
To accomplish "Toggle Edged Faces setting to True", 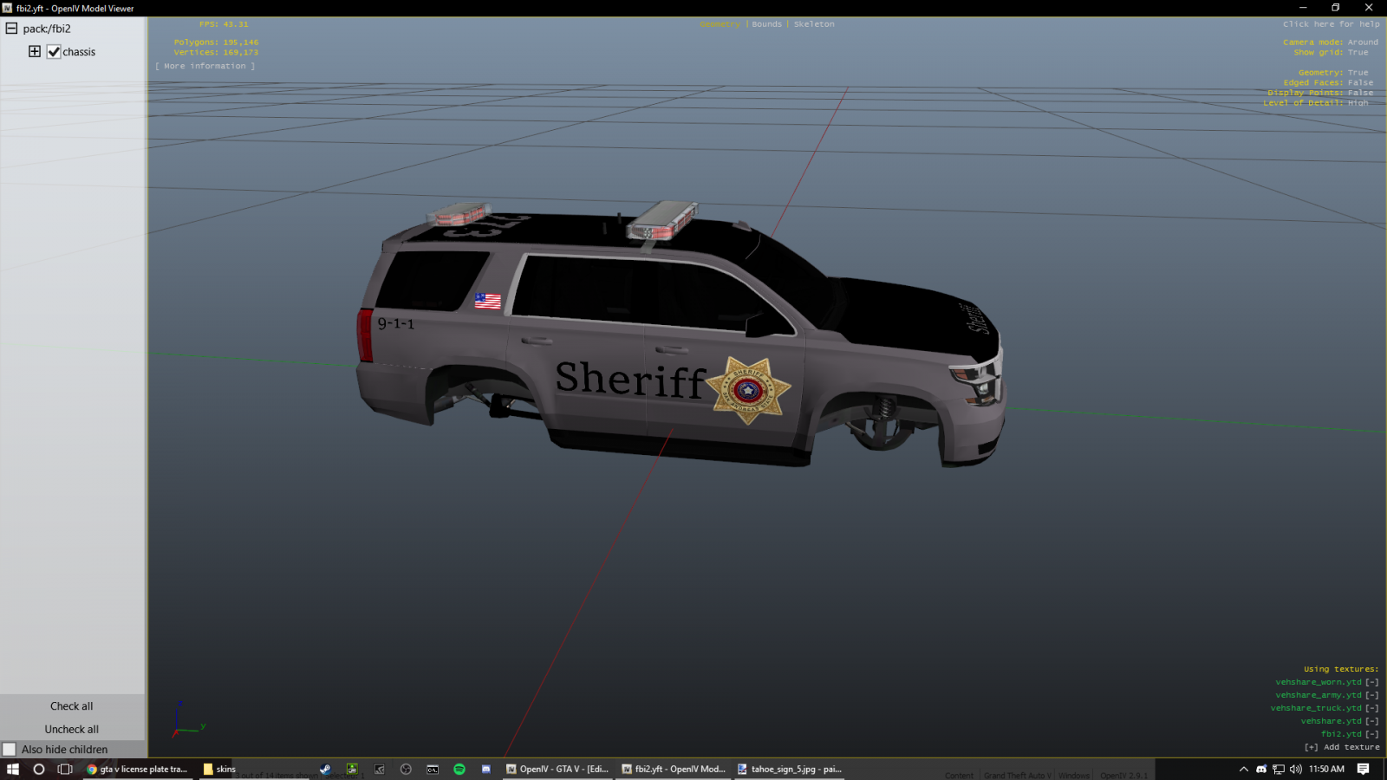I will (x=1359, y=83).
